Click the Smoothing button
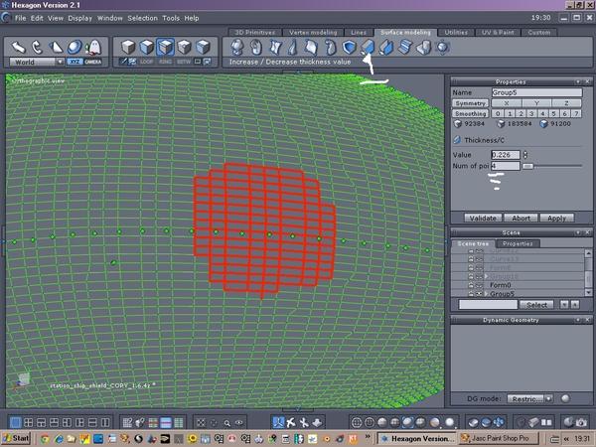 click(470, 113)
